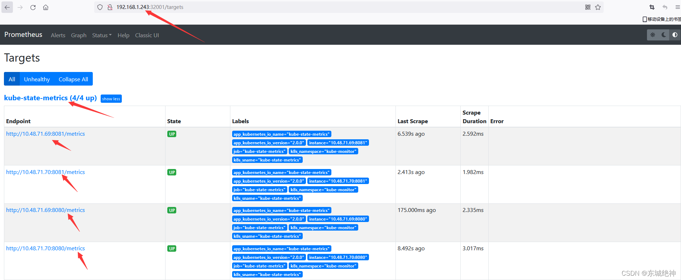Image resolution: width=681 pixels, height=280 pixels.
Task: Click scrape duration 2.335ms
Action: [x=473, y=210]
